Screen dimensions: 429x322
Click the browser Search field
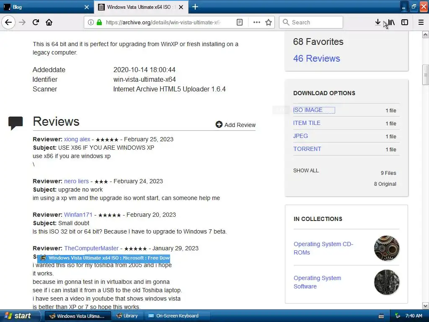[311, 22]
